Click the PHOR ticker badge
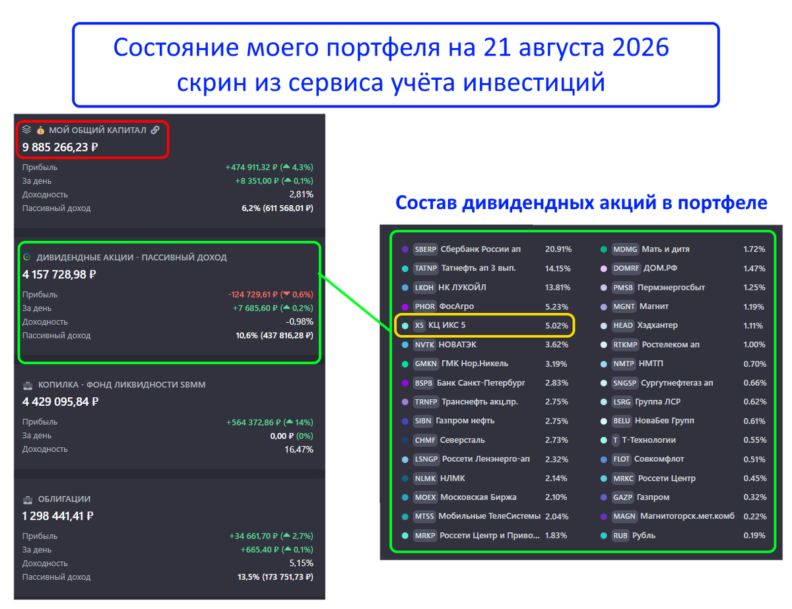792x609 pixels. coord(425,307)
